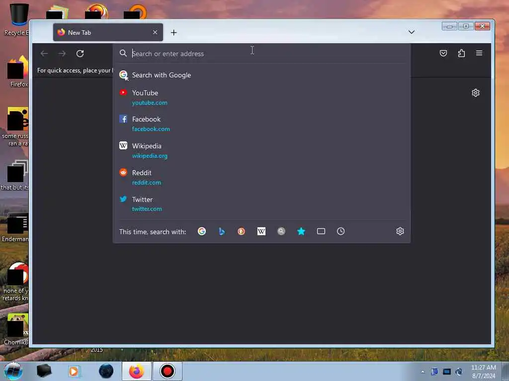Click the youtube.com link text
Image resolution: width=509 pixels, height=381 pixels.
pos(150,103)
